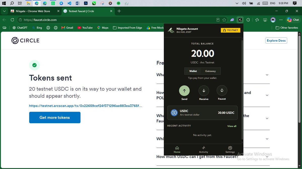Open a new browser tab

pos(119,11)
